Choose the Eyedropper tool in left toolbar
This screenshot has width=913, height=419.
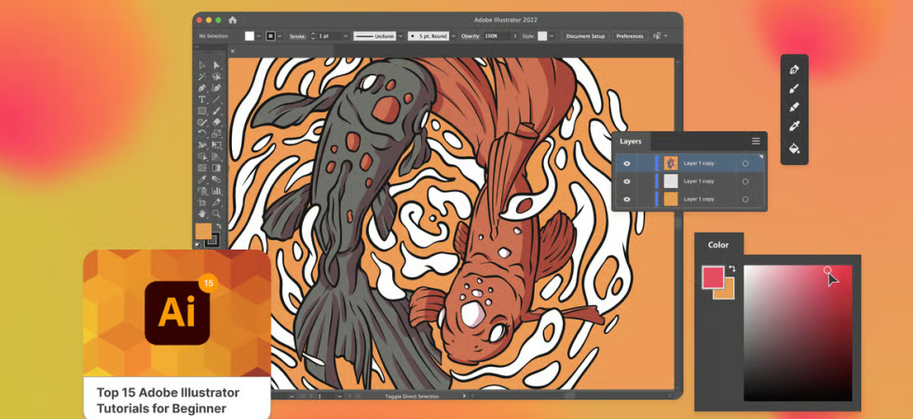202,179
